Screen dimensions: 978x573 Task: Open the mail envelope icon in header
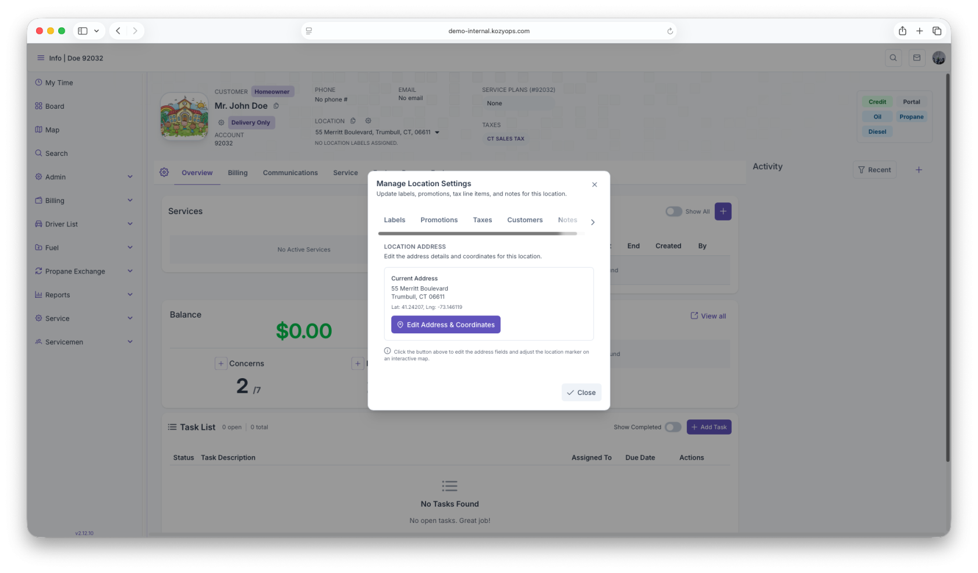click(x=917, y=58)
